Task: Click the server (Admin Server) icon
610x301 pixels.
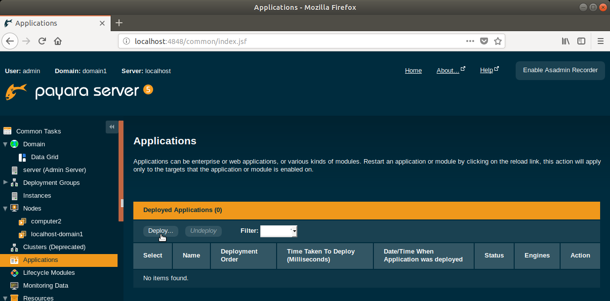Action: click(14, 170)
